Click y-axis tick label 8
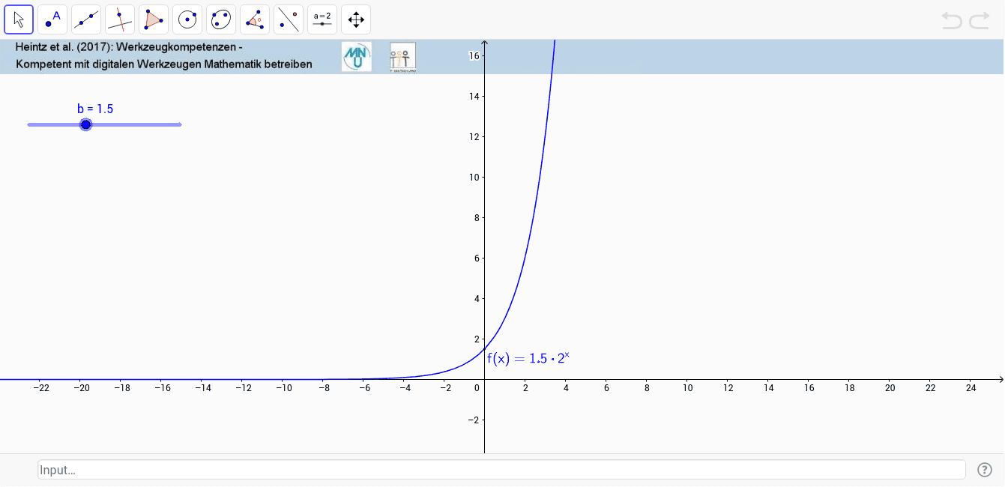 (477, 217)
